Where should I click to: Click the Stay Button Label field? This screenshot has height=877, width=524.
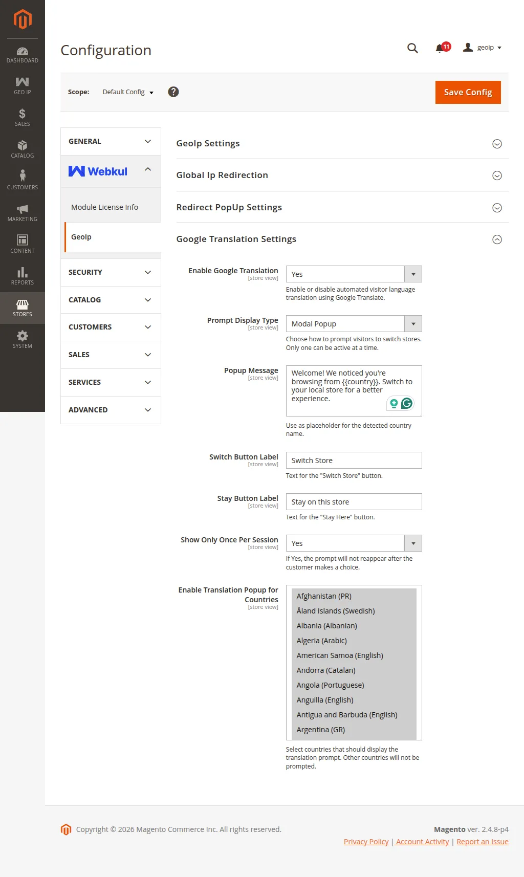[x=354, y=502]
